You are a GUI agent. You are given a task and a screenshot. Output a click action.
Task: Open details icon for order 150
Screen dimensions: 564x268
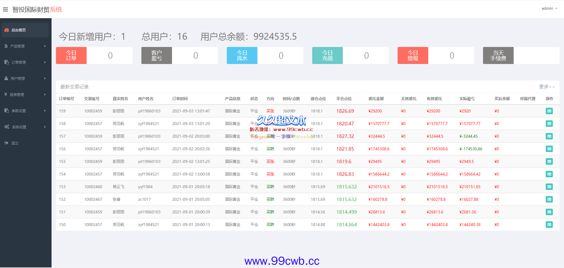549,225
